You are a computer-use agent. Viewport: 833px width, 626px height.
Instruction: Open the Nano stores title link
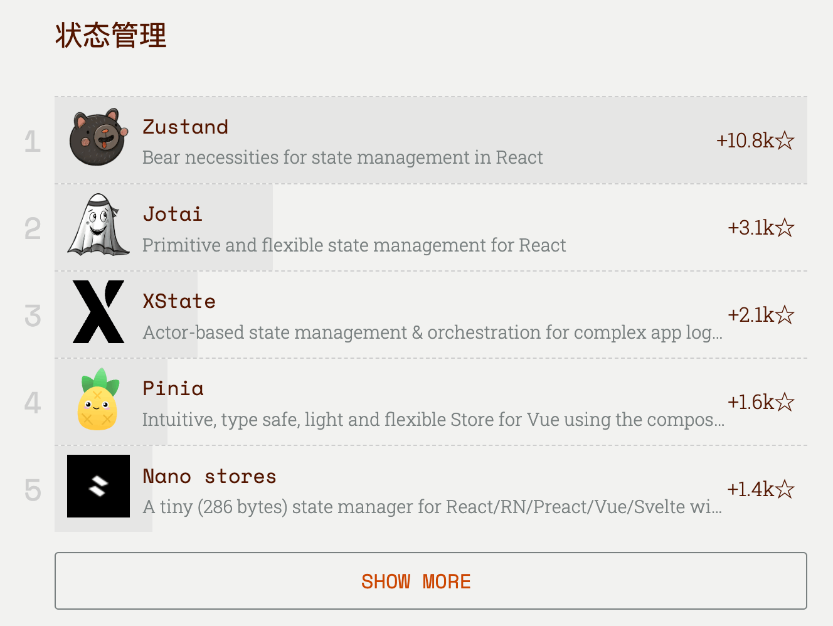pos(209,476)
